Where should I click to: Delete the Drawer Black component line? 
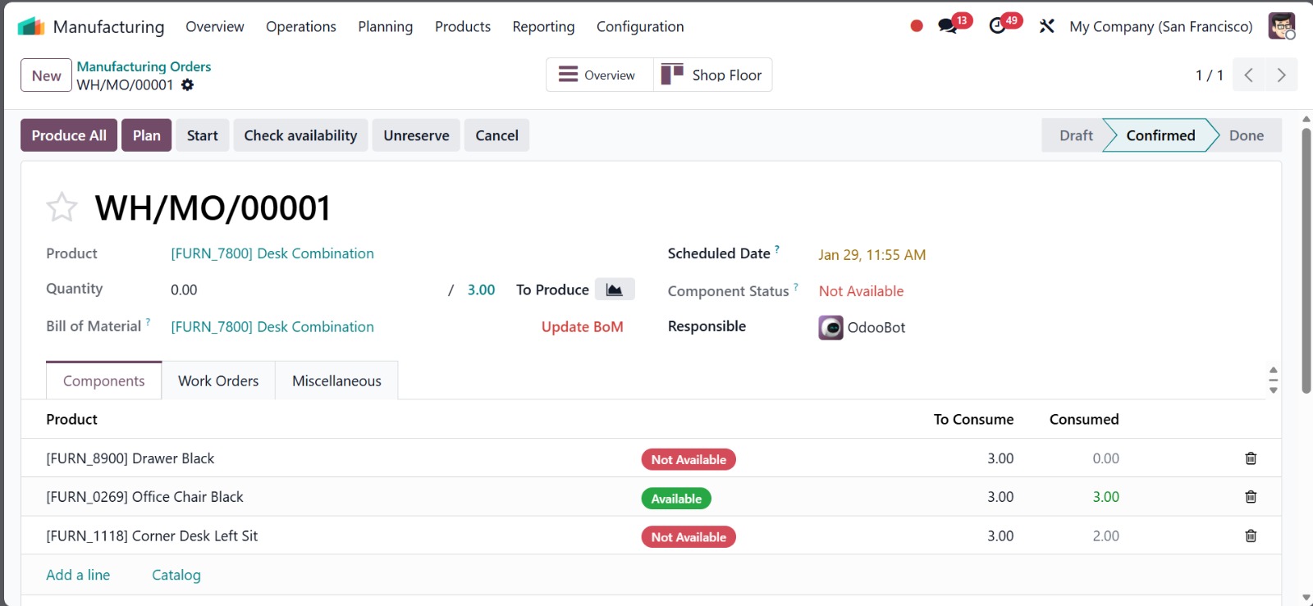(1251, 458)
